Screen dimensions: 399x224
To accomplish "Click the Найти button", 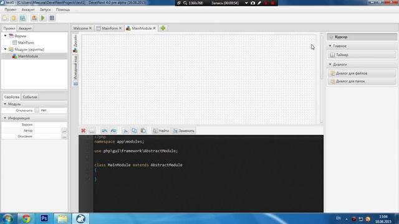I will coord(161,131).
